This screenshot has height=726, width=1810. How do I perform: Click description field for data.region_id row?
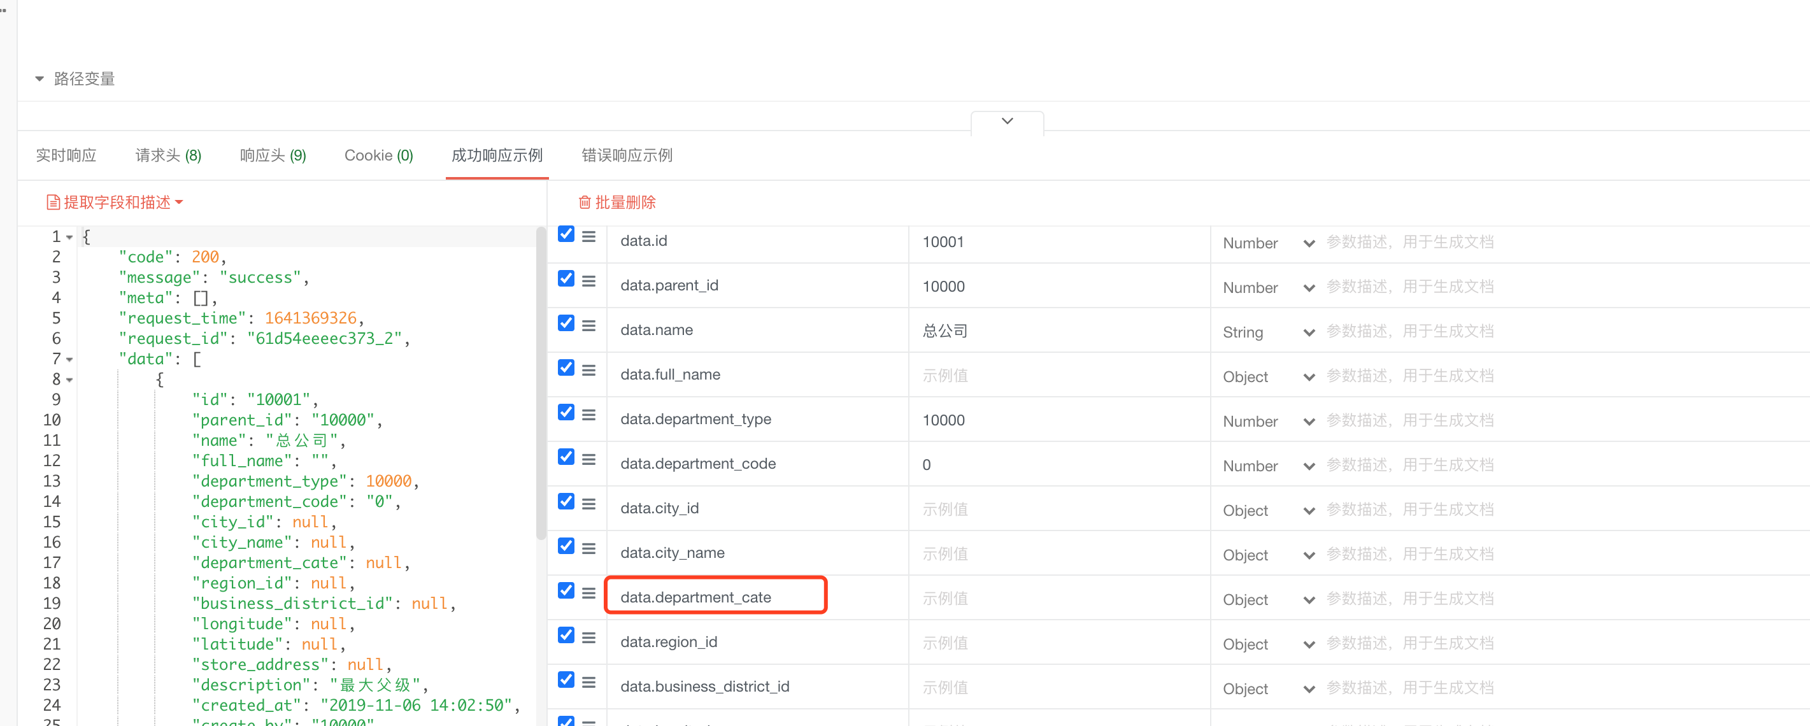click(x=1565, y=643)
